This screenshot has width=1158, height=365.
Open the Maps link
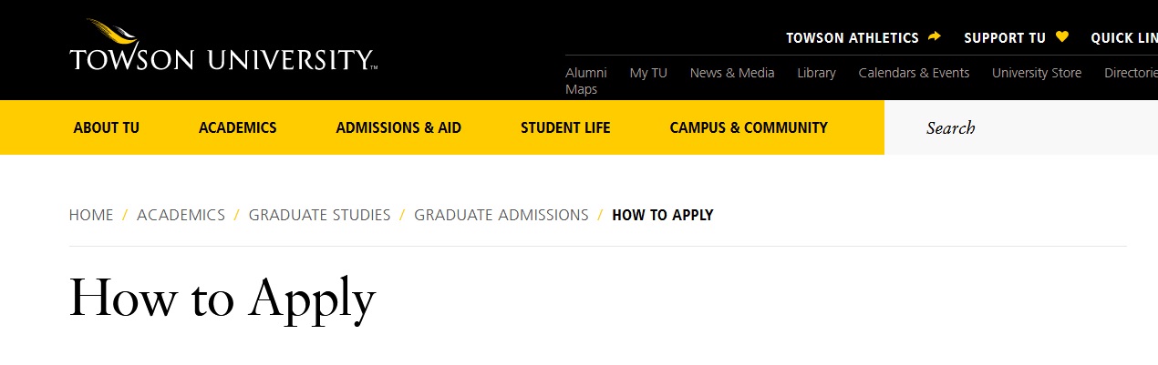click(x=581, y=89)
